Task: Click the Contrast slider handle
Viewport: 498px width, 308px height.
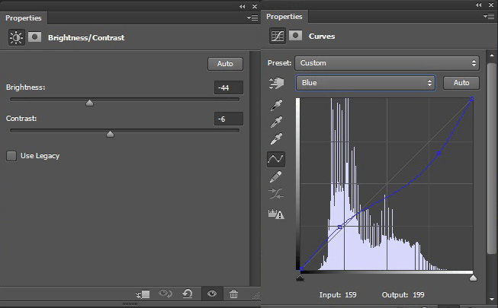Action: [111, 134]
